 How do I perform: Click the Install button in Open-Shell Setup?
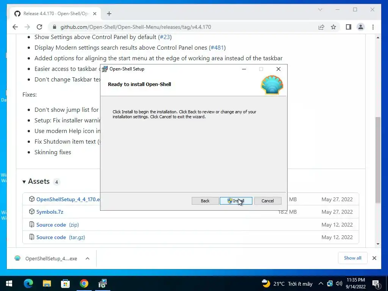pos(236,201)
